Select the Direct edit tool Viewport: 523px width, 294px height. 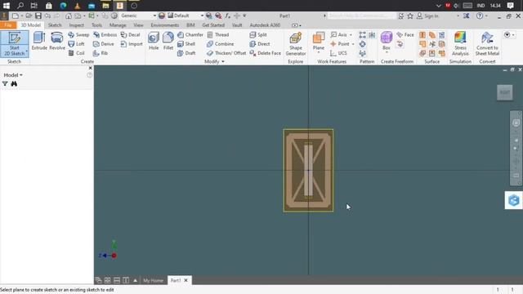(x=260, y=44)
